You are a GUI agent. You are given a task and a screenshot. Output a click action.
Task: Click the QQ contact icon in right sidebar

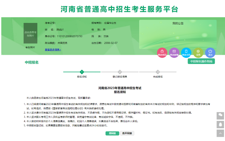coord(220,124)
